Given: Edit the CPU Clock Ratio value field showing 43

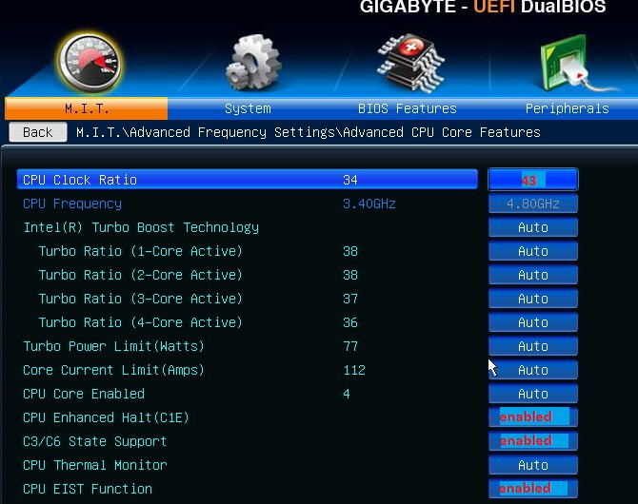Looking at the screenshot, I should pyautogui.click(x=533, y=180).
